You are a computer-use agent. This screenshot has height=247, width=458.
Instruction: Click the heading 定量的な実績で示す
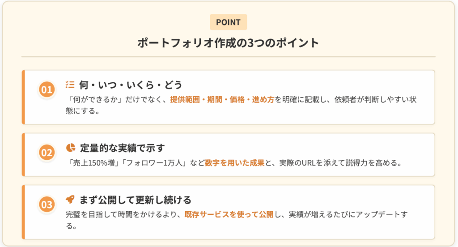point(123,147)
